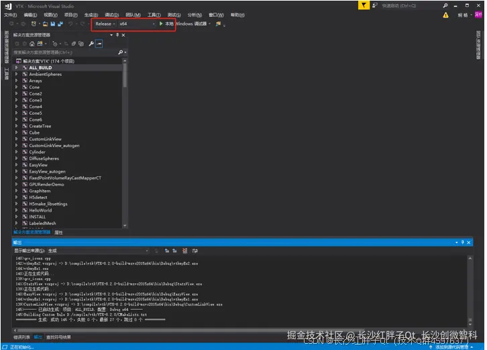Close the Solution Explorer panel

pyautogui.click(x=123, y=35)
